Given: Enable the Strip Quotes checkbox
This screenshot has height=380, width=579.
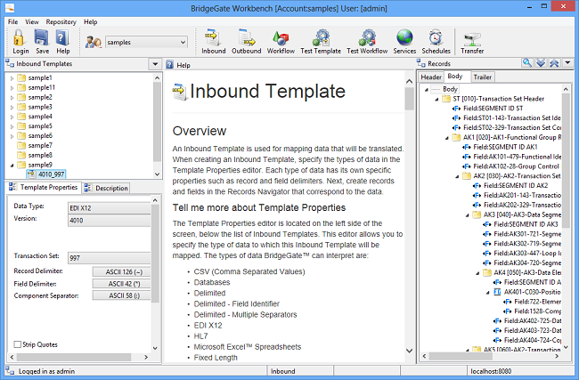Looking at the screenshot, I should click(x=19, y=344).
